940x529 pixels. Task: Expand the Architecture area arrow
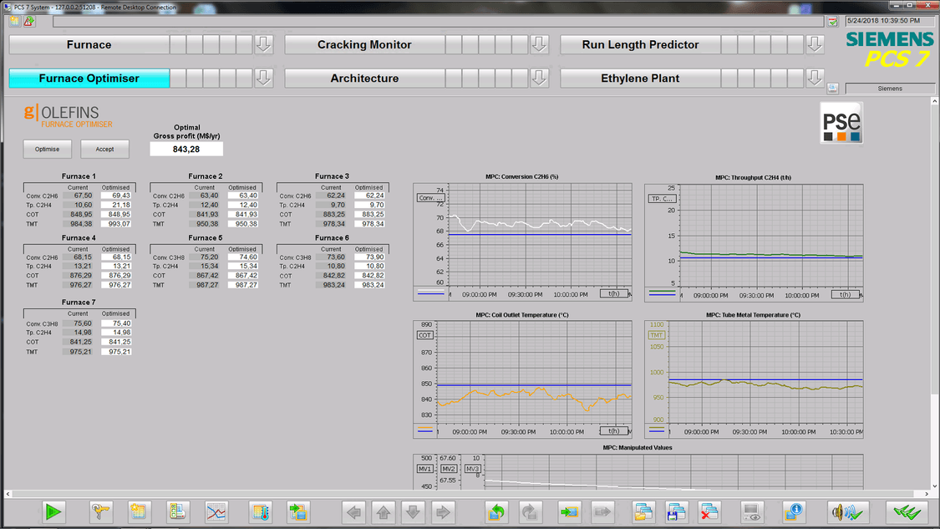539,78
